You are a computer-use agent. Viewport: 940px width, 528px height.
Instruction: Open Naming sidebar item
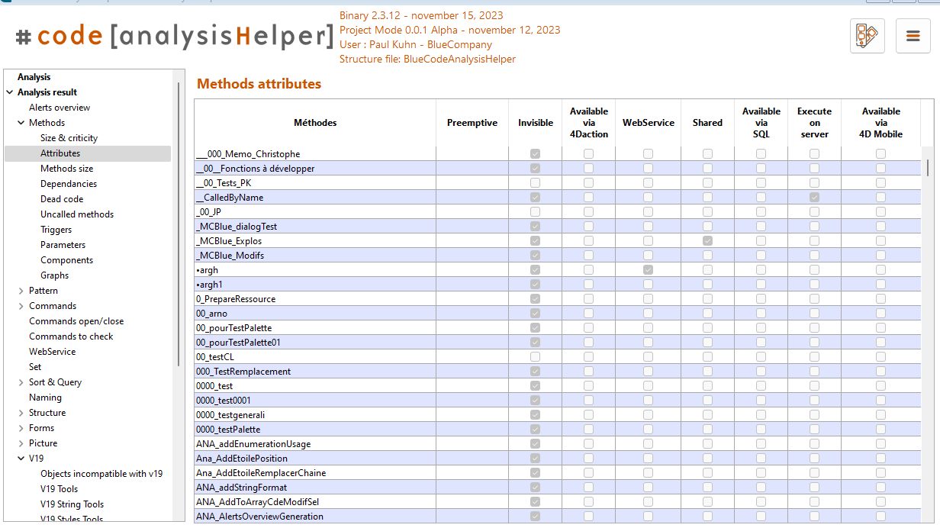(45, 398)
